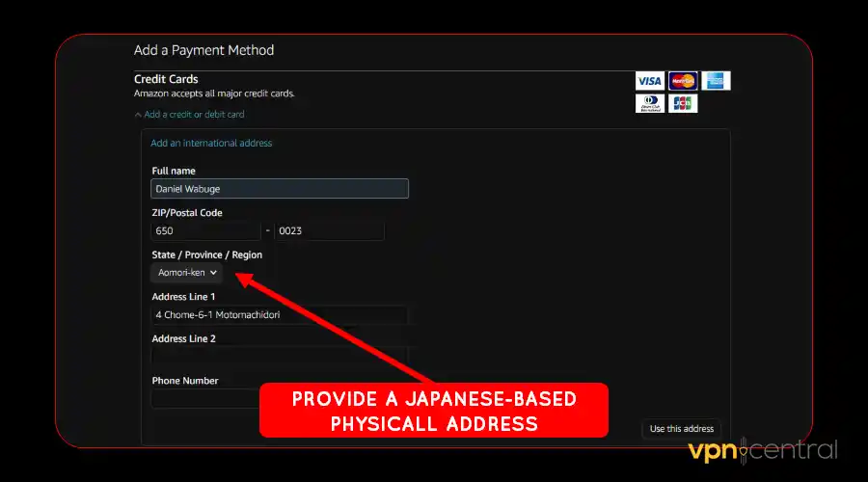The height and width of the screenshot is (482, 868).
Task: Open the Aomori-ken state dropdown
Action: click(186, 272)
